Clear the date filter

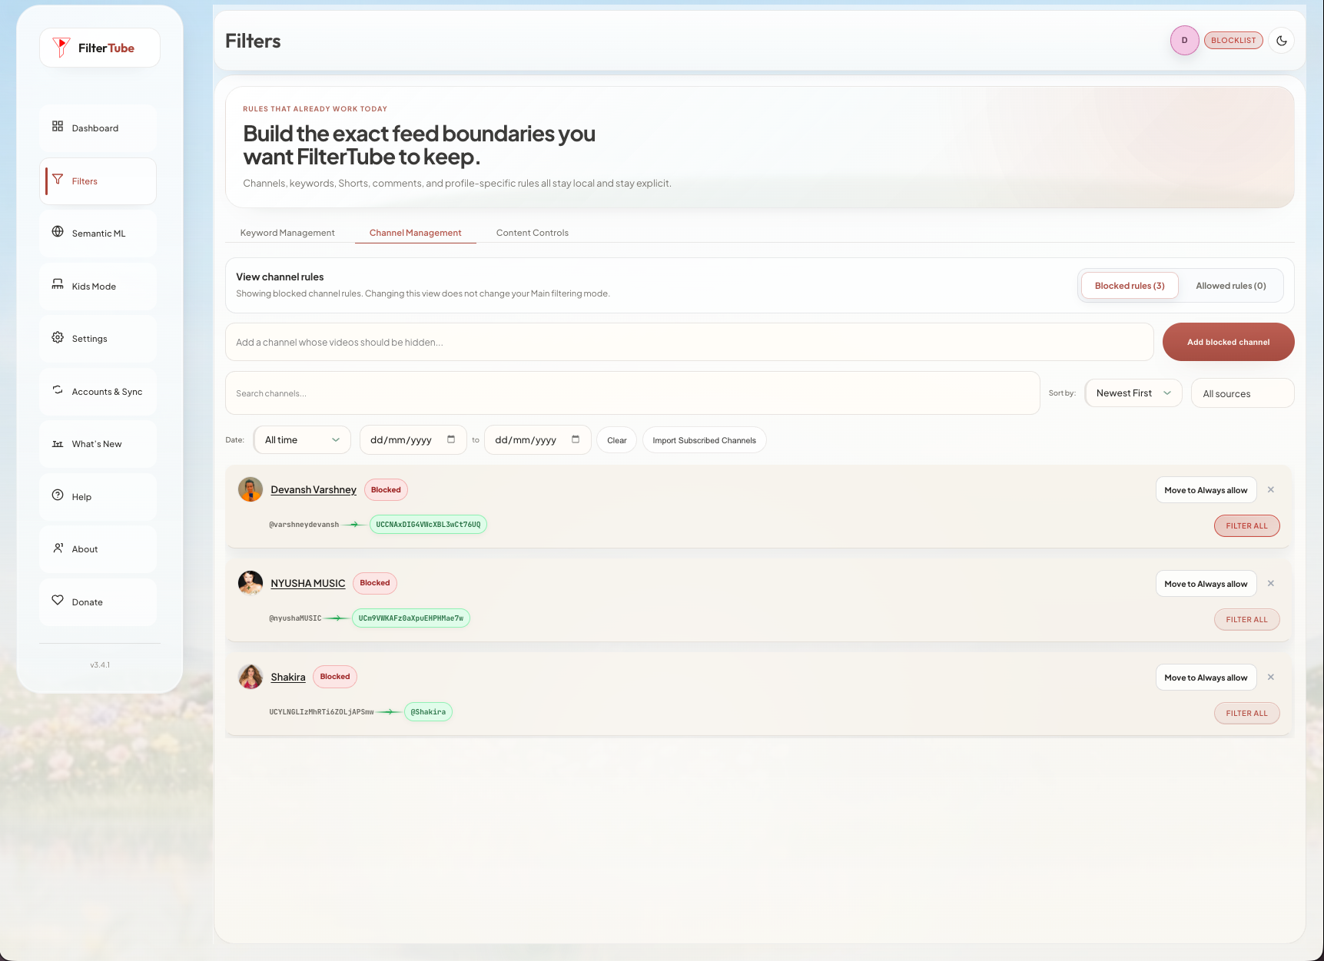point(616,440)
